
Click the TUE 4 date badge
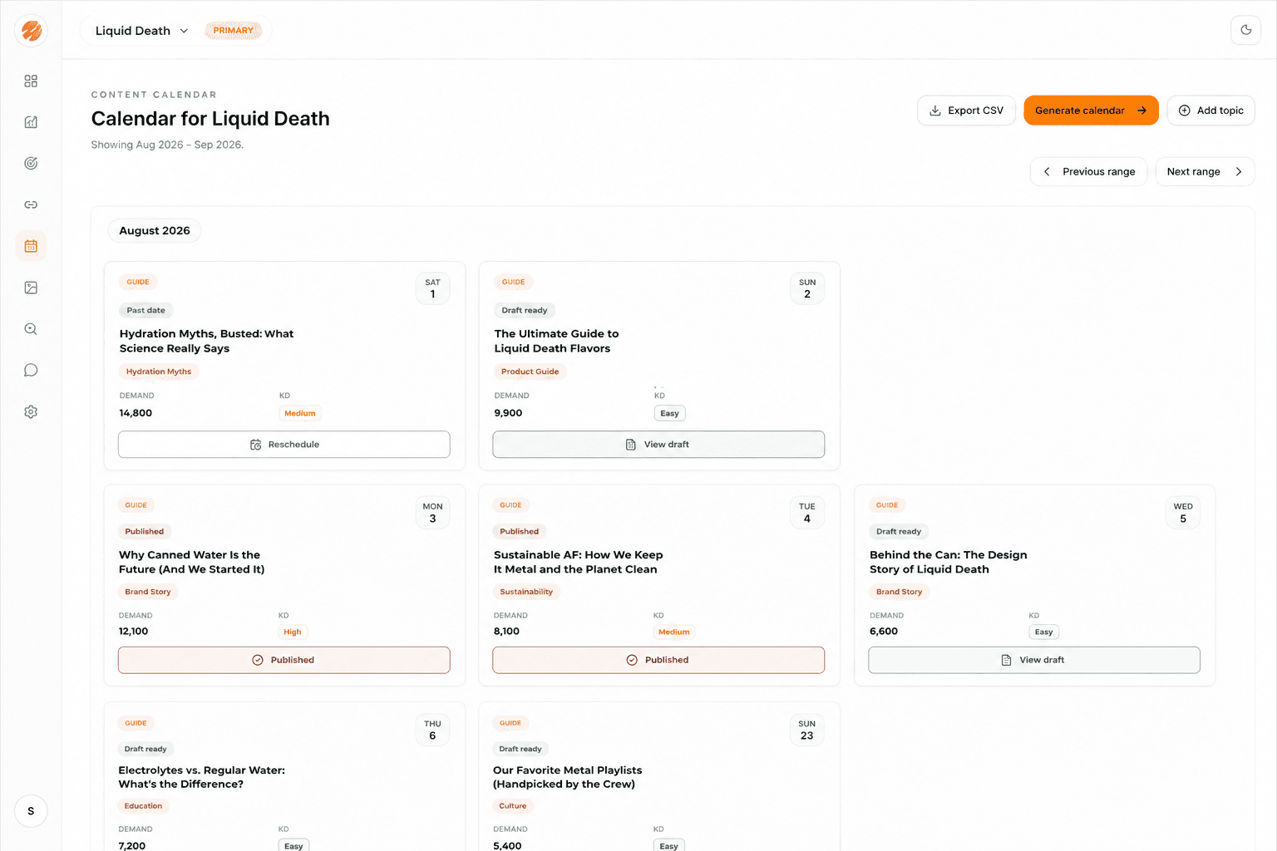tap(806, 513)
